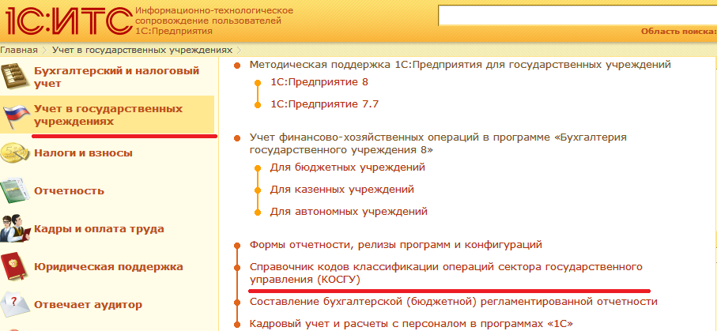Click the green ledger icon for Отчетность
The height and width of the screenshot is (331, 717).
coord(15,191)
